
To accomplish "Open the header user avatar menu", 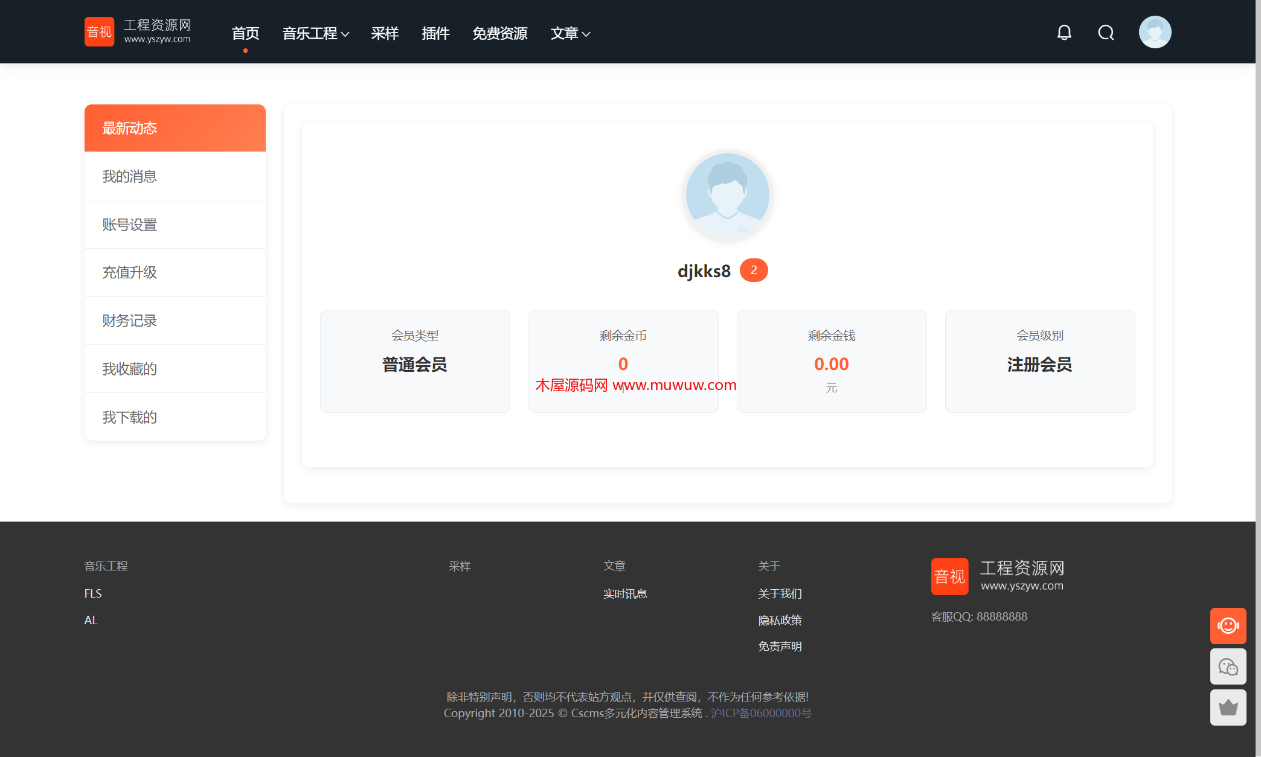I will [1155, 32].
